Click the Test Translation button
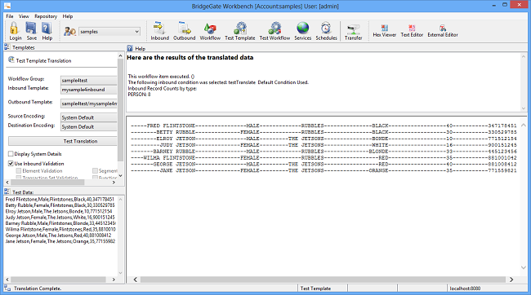 click(63, 141)
